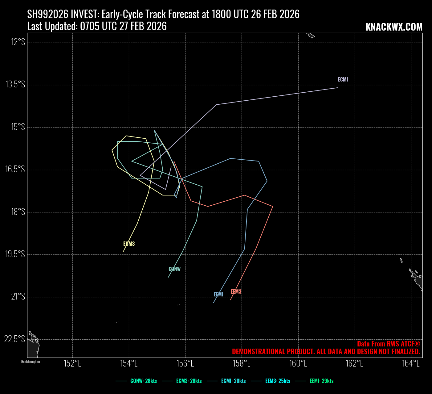Select the yellow ECM3 track label
The width and height of the screenshot is (432, 394).
point(129,244)
